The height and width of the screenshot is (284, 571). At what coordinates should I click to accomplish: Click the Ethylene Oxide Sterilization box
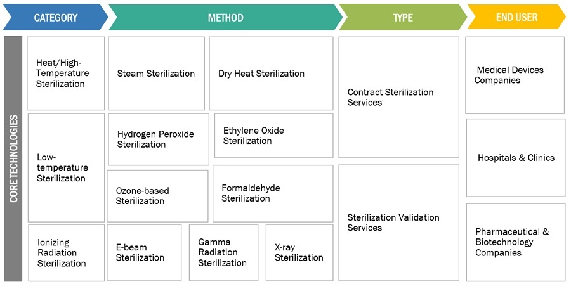coord(273,136)
